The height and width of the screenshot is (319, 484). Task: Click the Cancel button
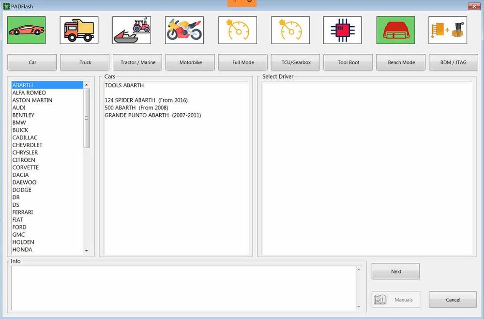(453, 300)
